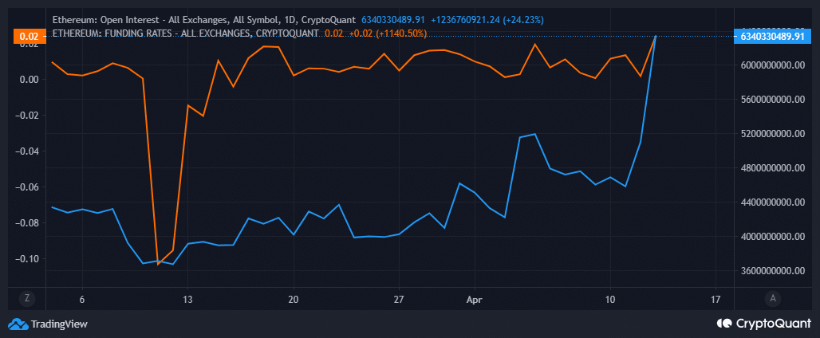
Task: Click the 6000000000.00 right axis label
Action: click(x=771, y=65)
